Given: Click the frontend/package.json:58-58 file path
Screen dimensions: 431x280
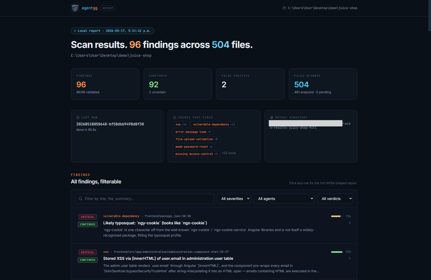Looking at the screenshot, I should tap(168, 216).
